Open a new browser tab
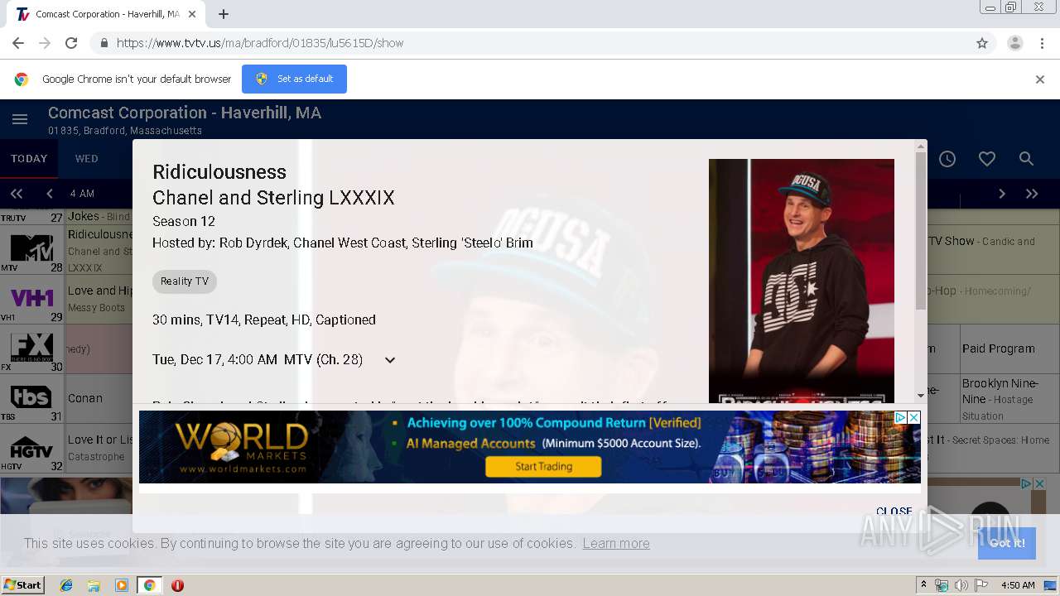The image size is (1060, 596). pyautogui.click(x=224, y=14)
